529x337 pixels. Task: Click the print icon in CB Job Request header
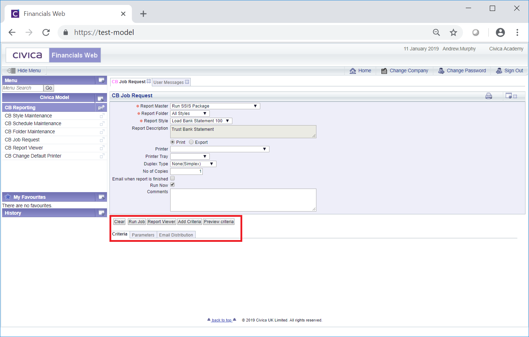pyautogui.click(x=489, y=96)
